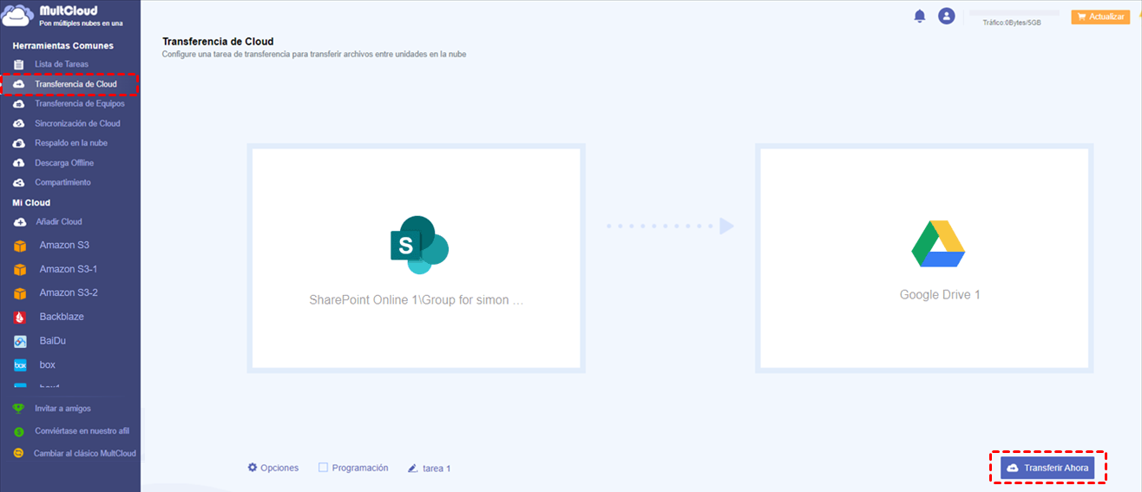
Task: Click the Respaldo en la nube icon
Action: 19,143
